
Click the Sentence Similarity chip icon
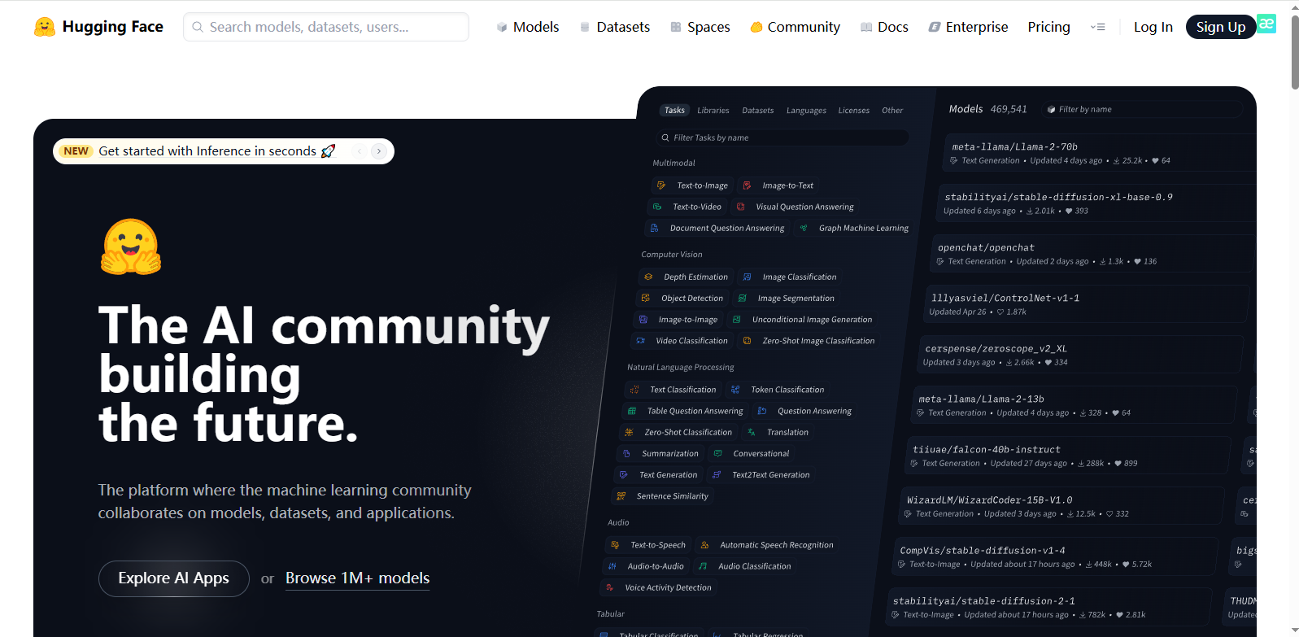point(621,496)
